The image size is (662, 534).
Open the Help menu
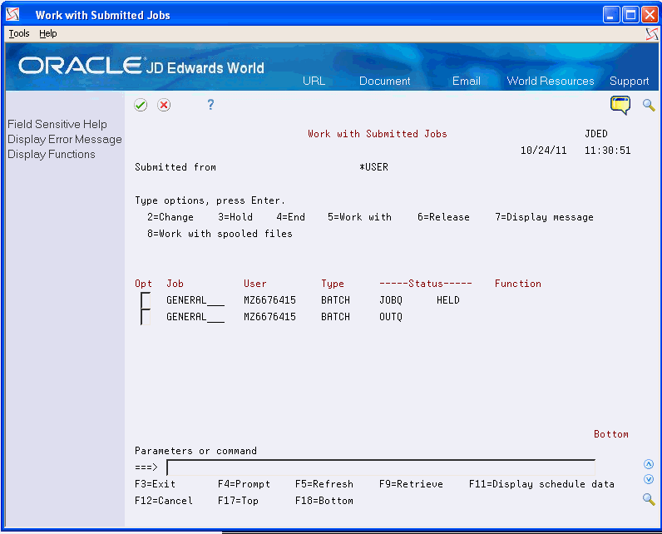(47, 33)
